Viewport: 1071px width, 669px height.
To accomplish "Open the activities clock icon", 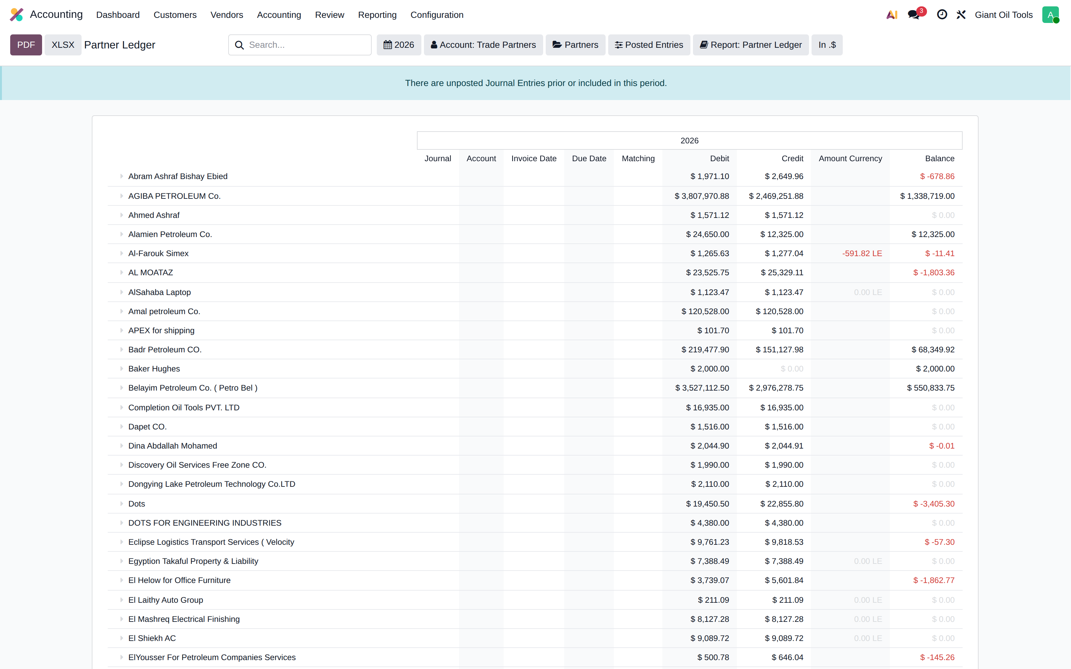I will (942, 15).
